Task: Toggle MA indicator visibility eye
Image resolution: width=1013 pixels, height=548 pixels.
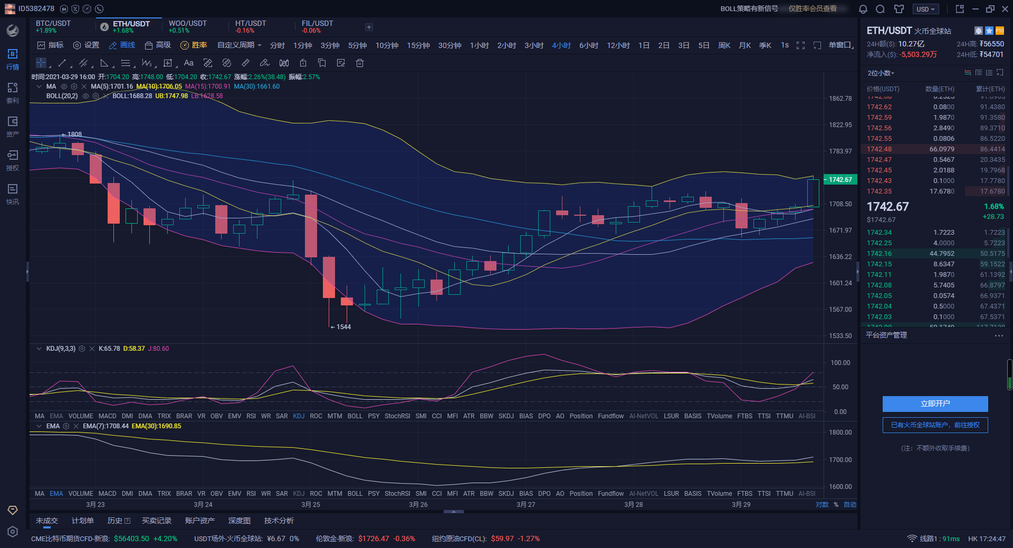Action: 64,86
